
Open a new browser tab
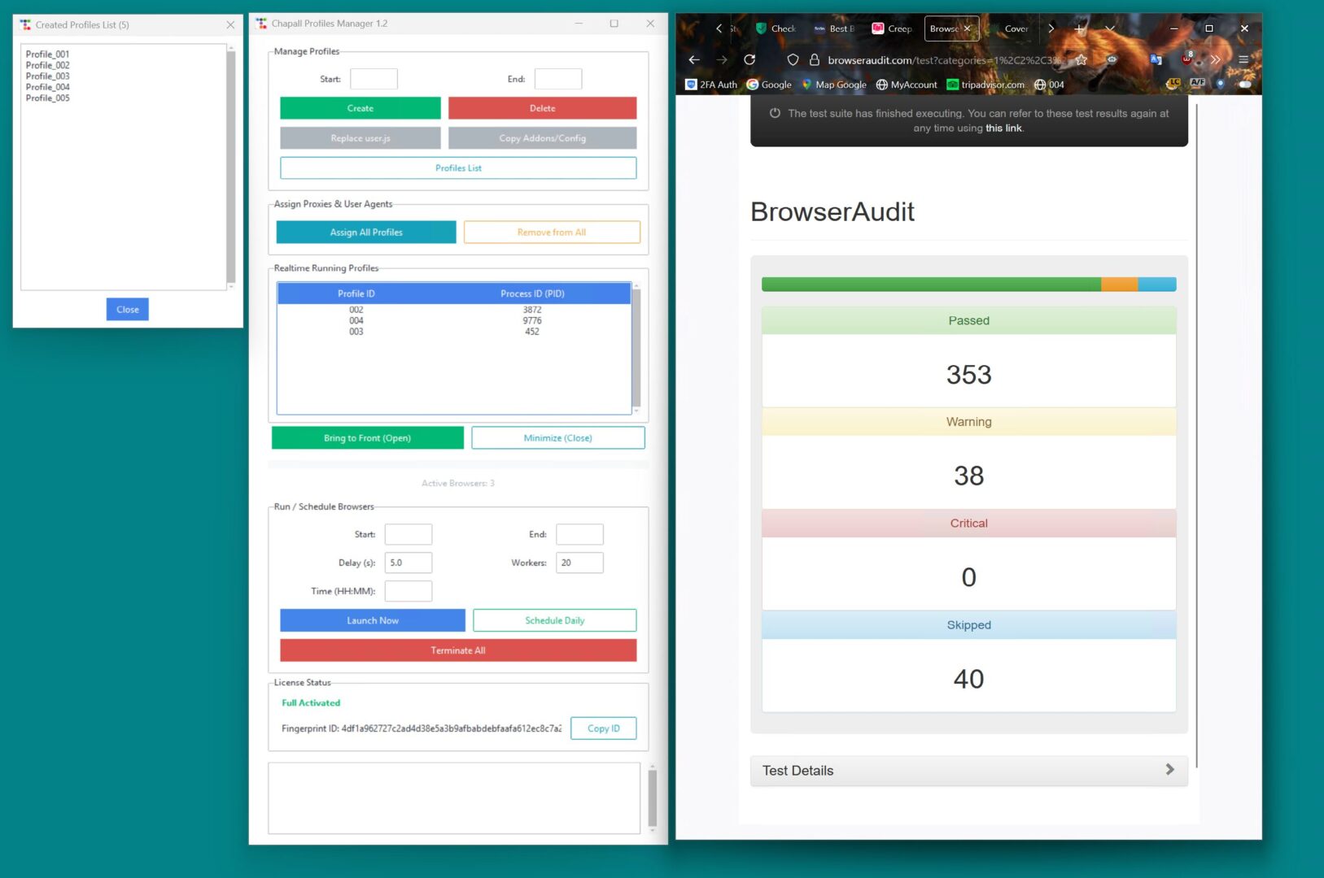[1079, 28]
